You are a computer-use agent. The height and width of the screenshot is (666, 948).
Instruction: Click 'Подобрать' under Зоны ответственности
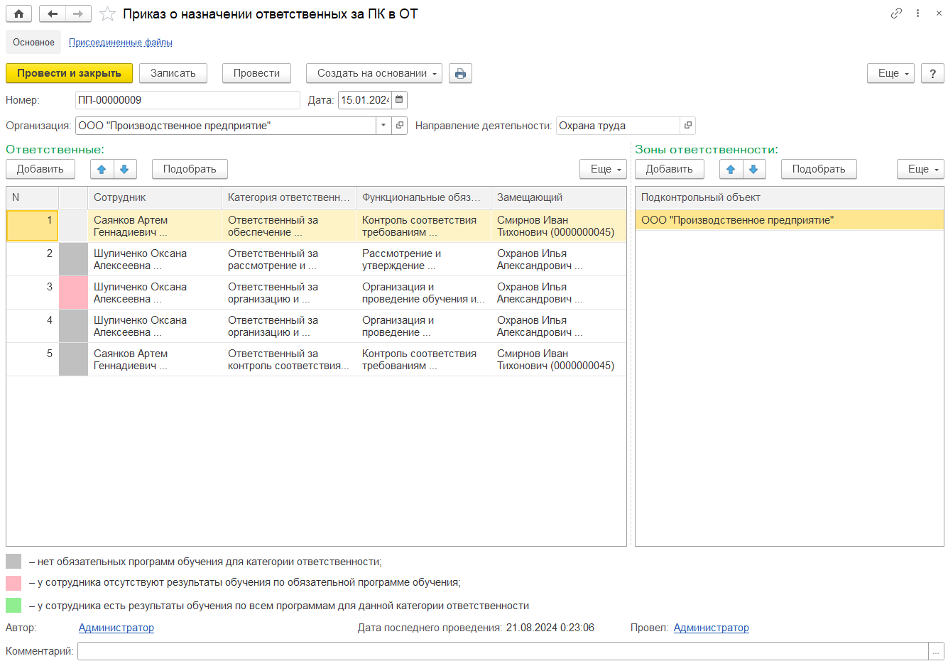click(x=819, y=169)
